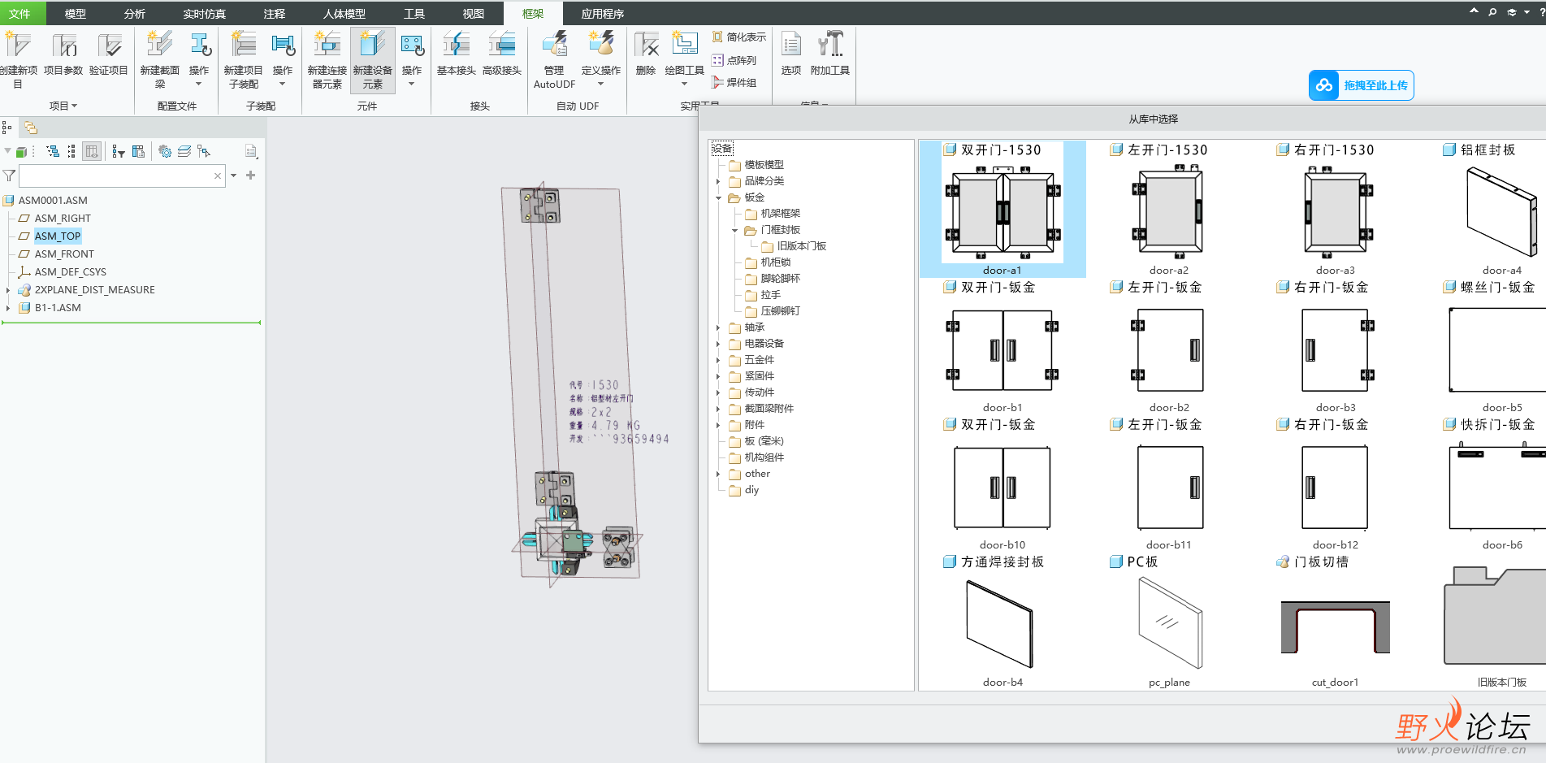Open the 项目 group dropdown

pyautogui.click(x=63, y=106)
